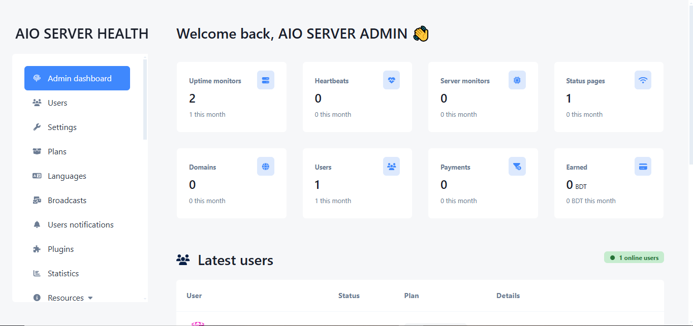This screenshot has height=326, width=693.
Task: Click the Uptime monitors server icon
Action: coord(265,80)
